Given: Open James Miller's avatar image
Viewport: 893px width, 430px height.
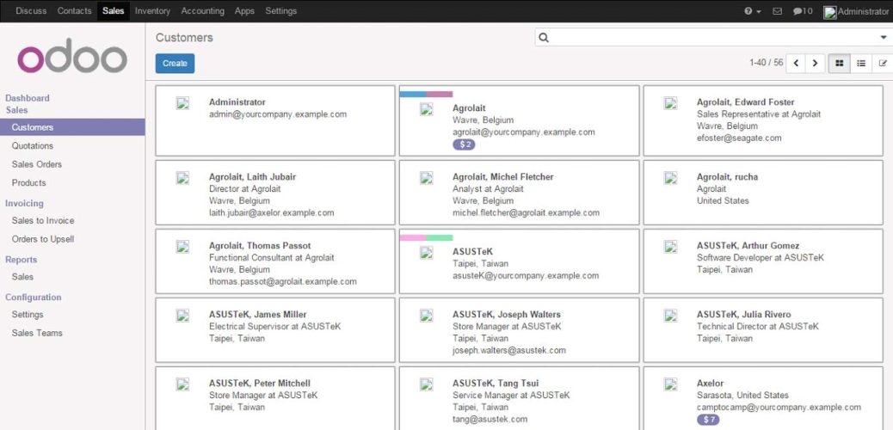Looking at the screenshot, I should click(x=182, y=315).
